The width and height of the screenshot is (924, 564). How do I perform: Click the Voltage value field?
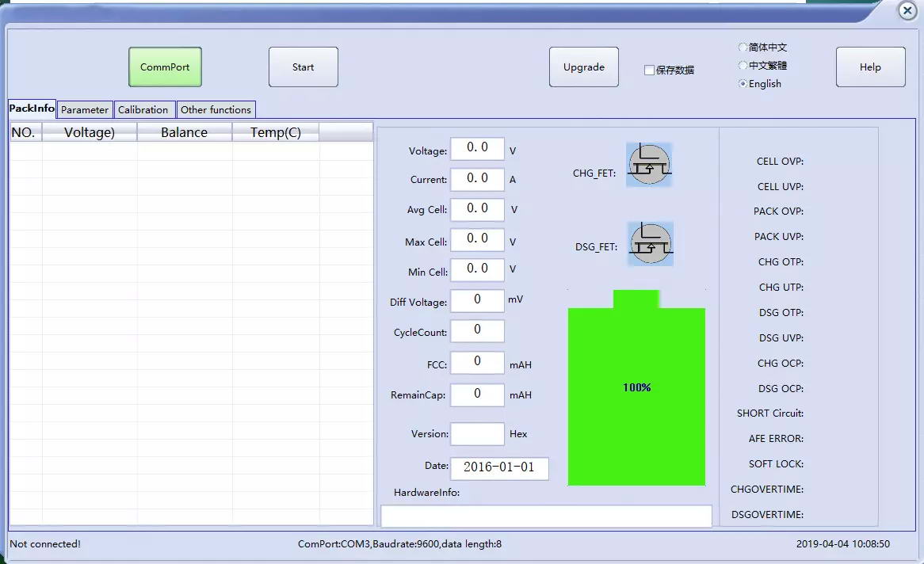pos(477,148)
